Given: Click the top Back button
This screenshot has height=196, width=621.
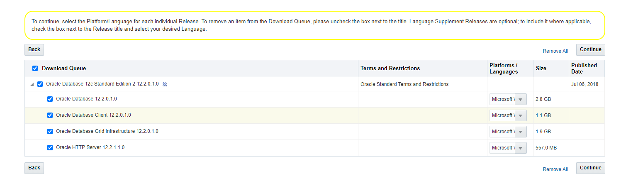Looking at the screenshot, I should click(34, 49).
